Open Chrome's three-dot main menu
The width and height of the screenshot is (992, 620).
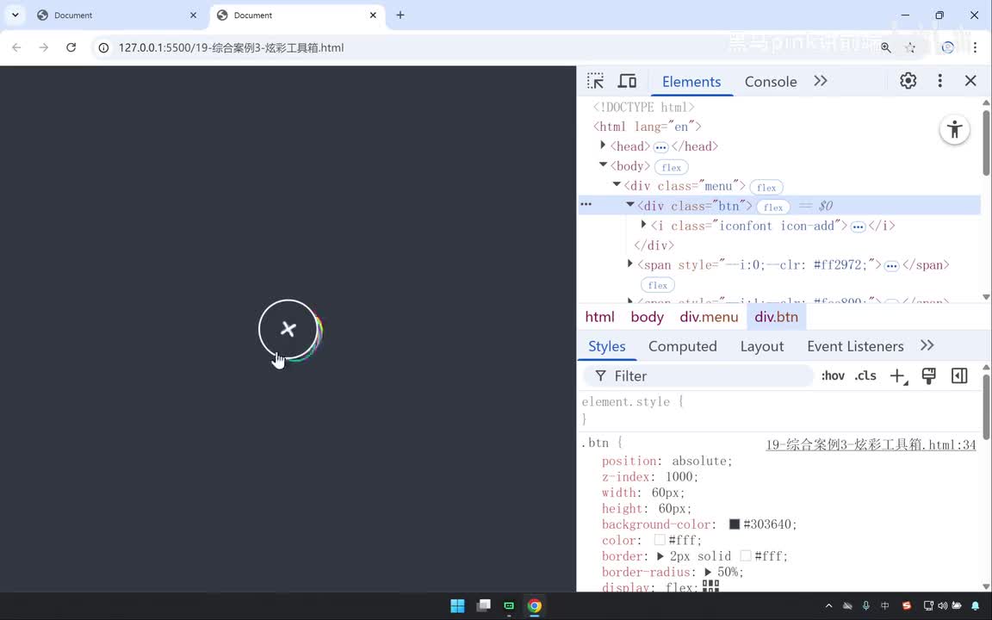[975, 47]
